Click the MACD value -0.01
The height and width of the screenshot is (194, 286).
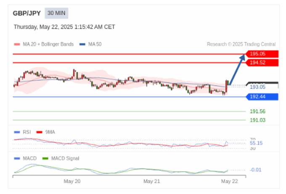pos(256,170)
